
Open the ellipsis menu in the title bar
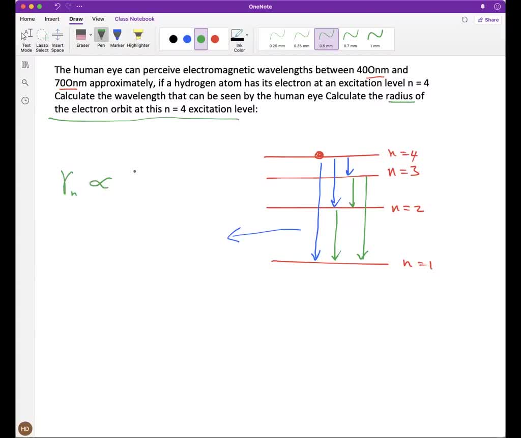click(x=79, y=7)
